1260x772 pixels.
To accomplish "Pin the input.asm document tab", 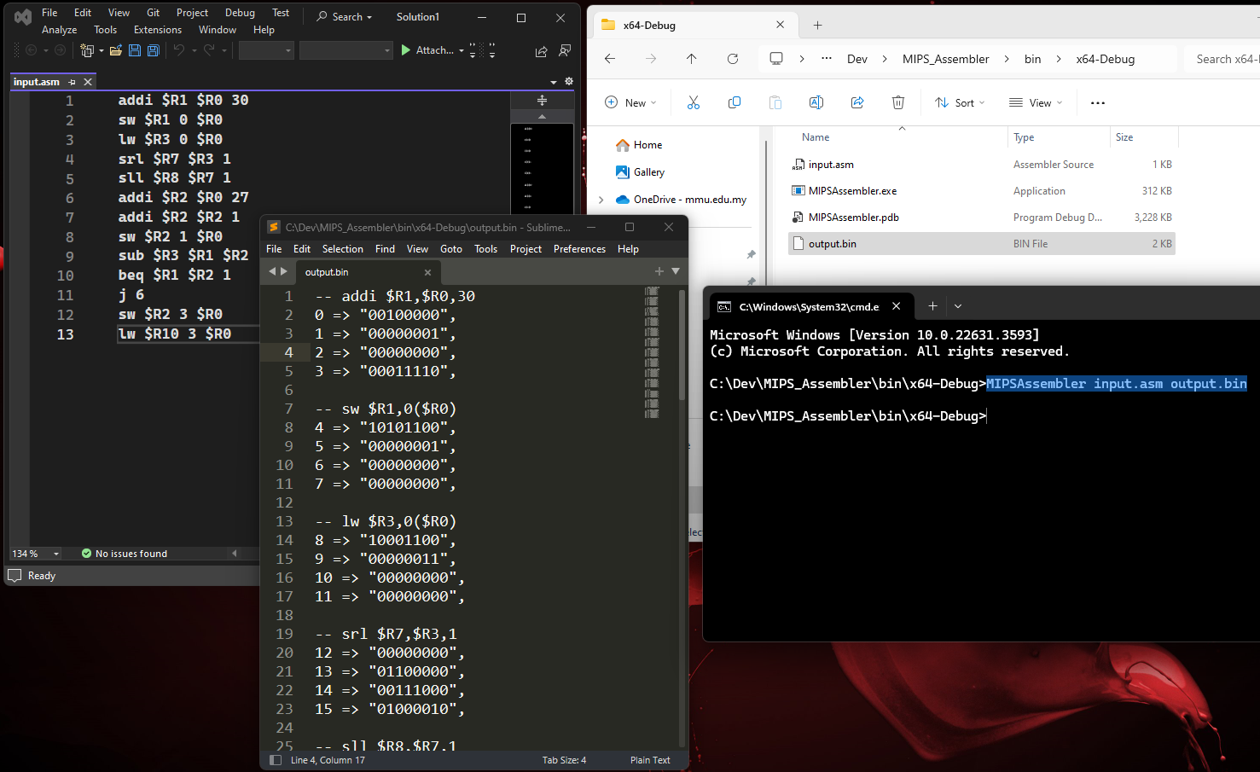I will pos(72,82).
